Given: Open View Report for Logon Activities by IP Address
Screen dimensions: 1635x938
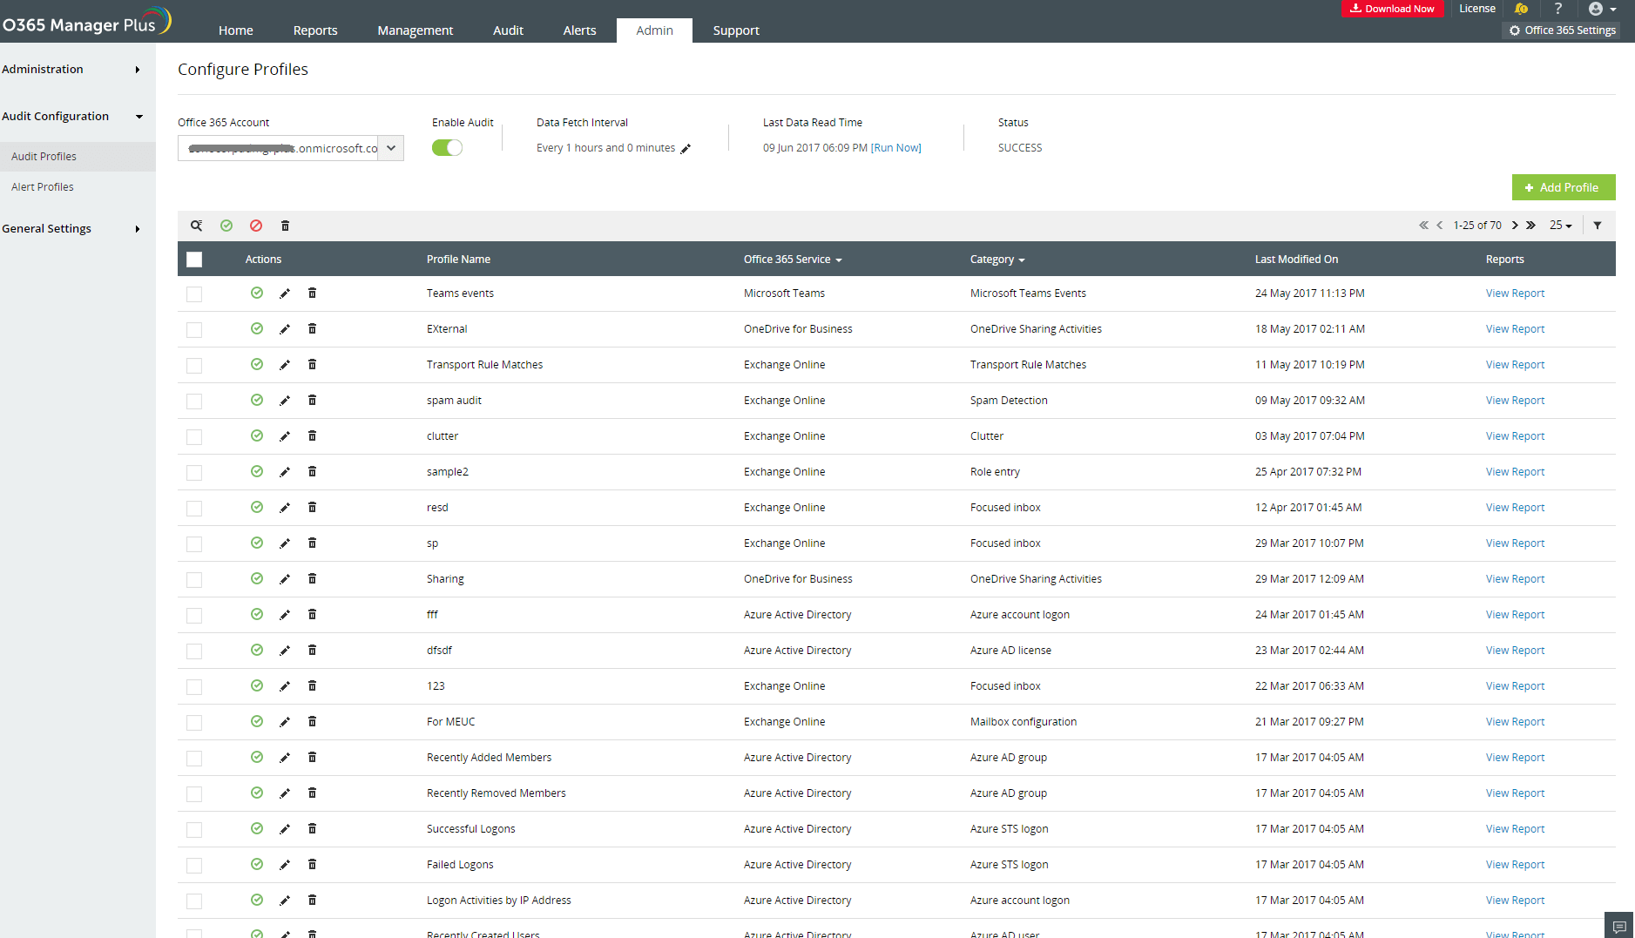Looking at the screenshot, I should pyautogui.click(x=1515, y=901).
